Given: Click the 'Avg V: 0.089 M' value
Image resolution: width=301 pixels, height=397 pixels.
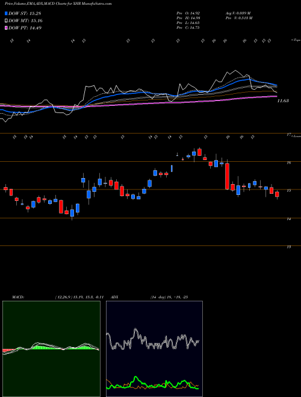Looking at the screenshot, I should pos(238,13).
